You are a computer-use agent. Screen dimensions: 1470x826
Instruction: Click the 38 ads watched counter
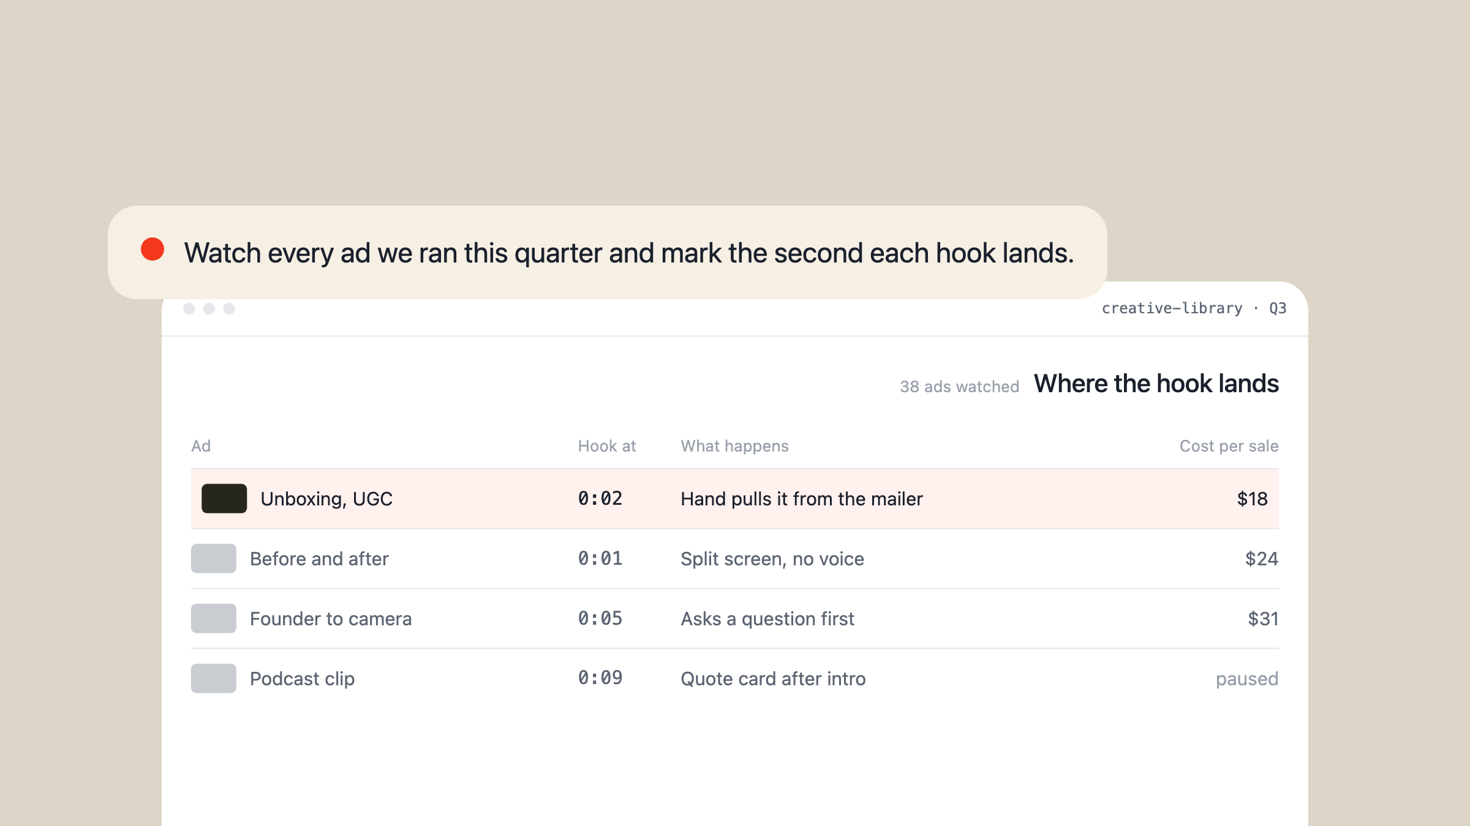click(959, 387)
